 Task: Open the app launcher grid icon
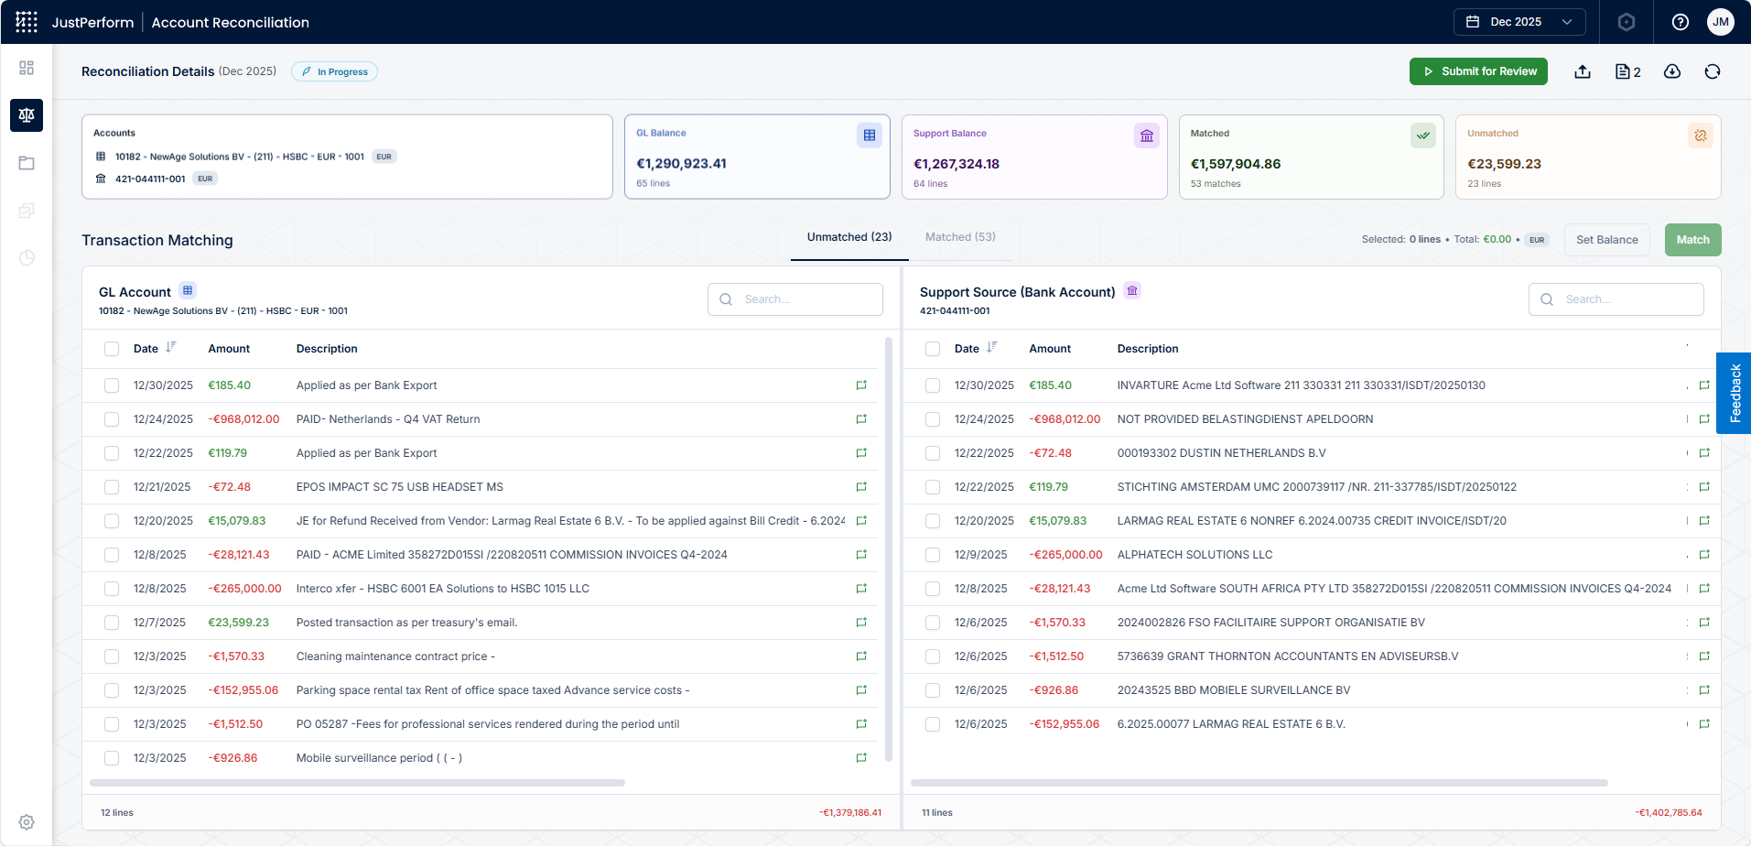click(27, 22)
